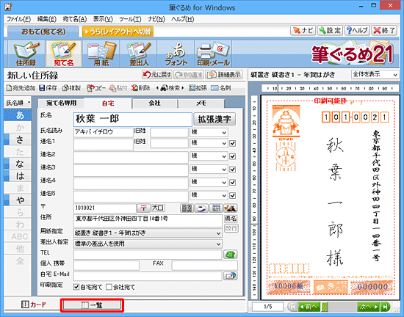Viewport: 404px width, 317px height.
Task: Click the 前へ previous record button
Action: 309,307
